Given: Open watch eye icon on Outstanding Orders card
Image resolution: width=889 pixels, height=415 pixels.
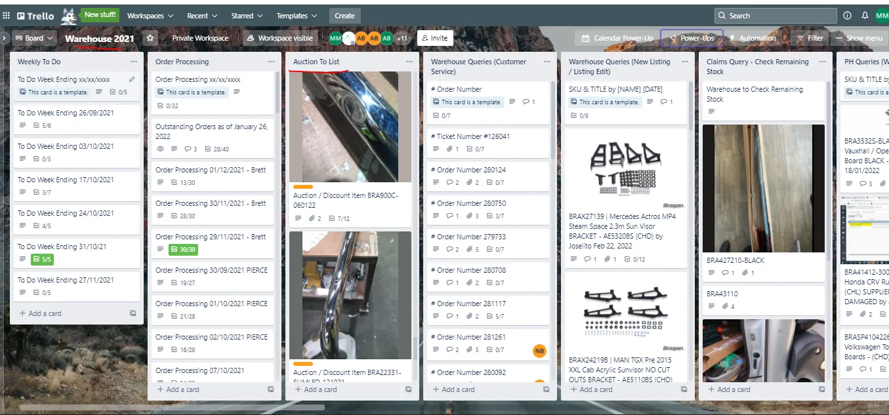Looking at the screenshot, I should point(160,149).
